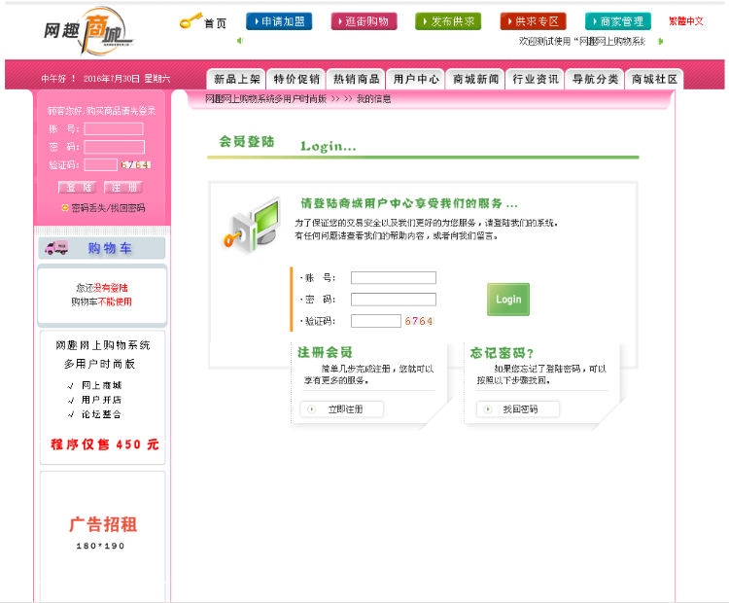729x603 pixels.
Task: Click the 论坛整合 feature item
Action: (101, 414)
